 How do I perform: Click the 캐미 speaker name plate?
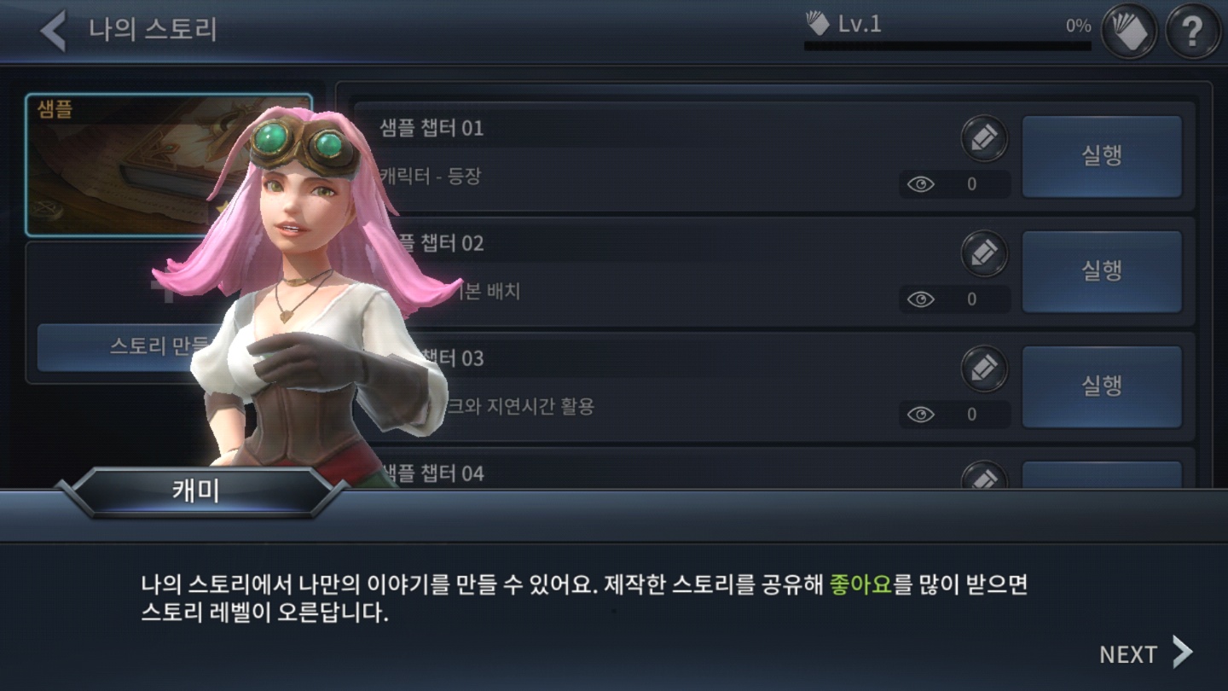(198, 492)
